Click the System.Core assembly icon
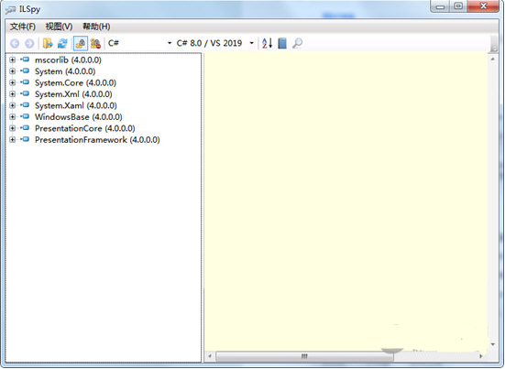The height and width of the screenshot is (369, 505). point(25,82)
